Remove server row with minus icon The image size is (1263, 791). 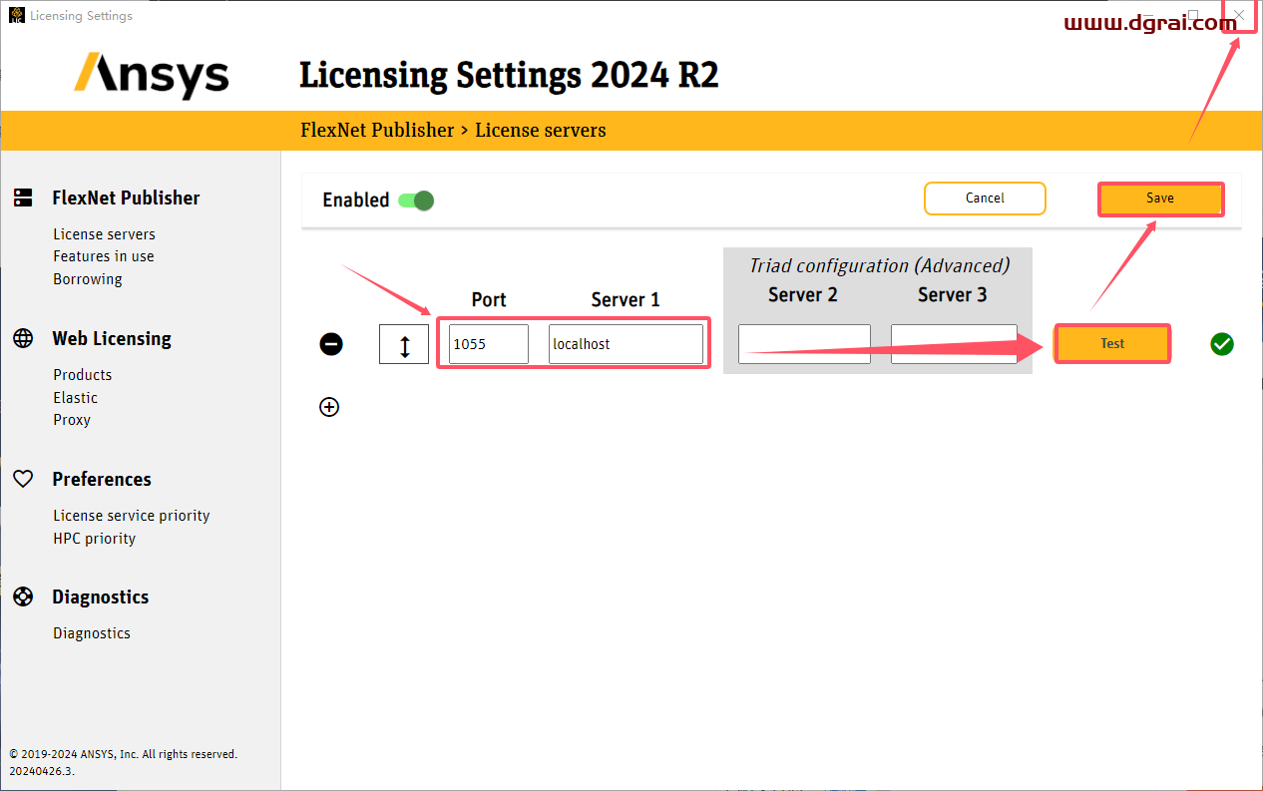click(x=331, y=344)
